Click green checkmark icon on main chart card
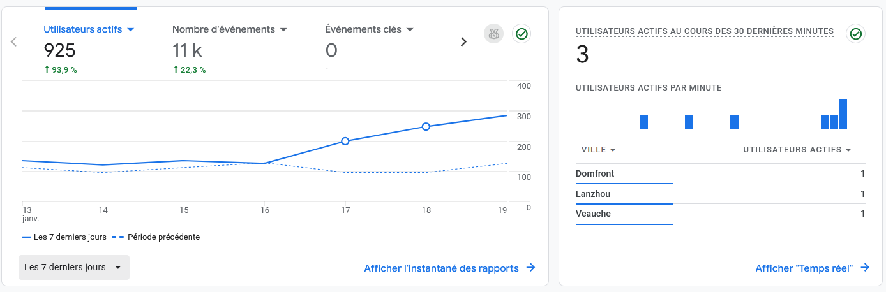This screenshot has width=886, height=292. pyautogui.click(x=522, y=34)
